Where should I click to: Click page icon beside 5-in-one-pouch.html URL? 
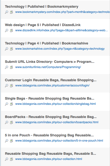tap(11, 141)
